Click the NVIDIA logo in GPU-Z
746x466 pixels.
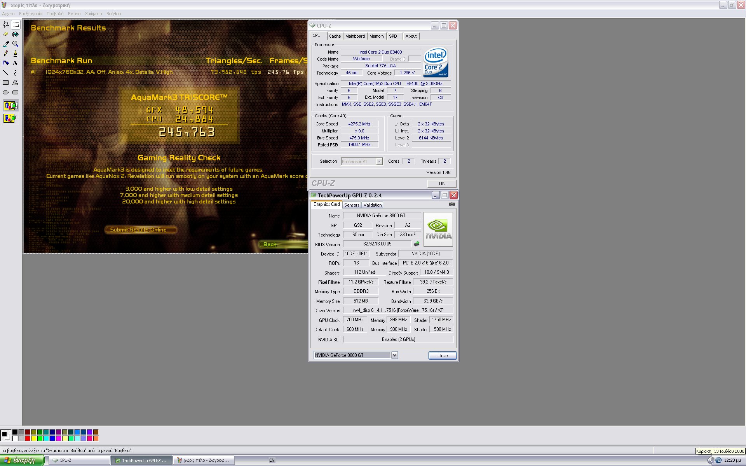pyautogui.click(x=438, y=229)
